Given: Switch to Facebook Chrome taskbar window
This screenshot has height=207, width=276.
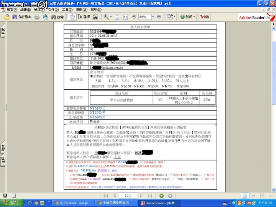Looking at the screenshot, I should point(73,203).
